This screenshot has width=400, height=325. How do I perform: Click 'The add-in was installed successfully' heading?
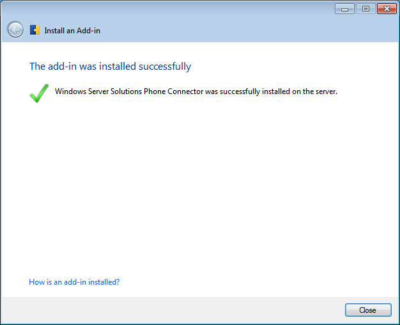[x=110, y=67]
